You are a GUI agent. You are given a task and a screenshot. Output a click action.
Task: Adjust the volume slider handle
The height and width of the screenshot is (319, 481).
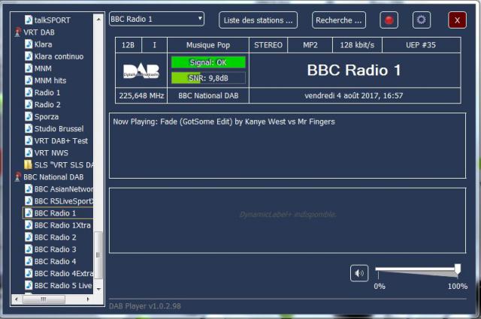[458, 269]
